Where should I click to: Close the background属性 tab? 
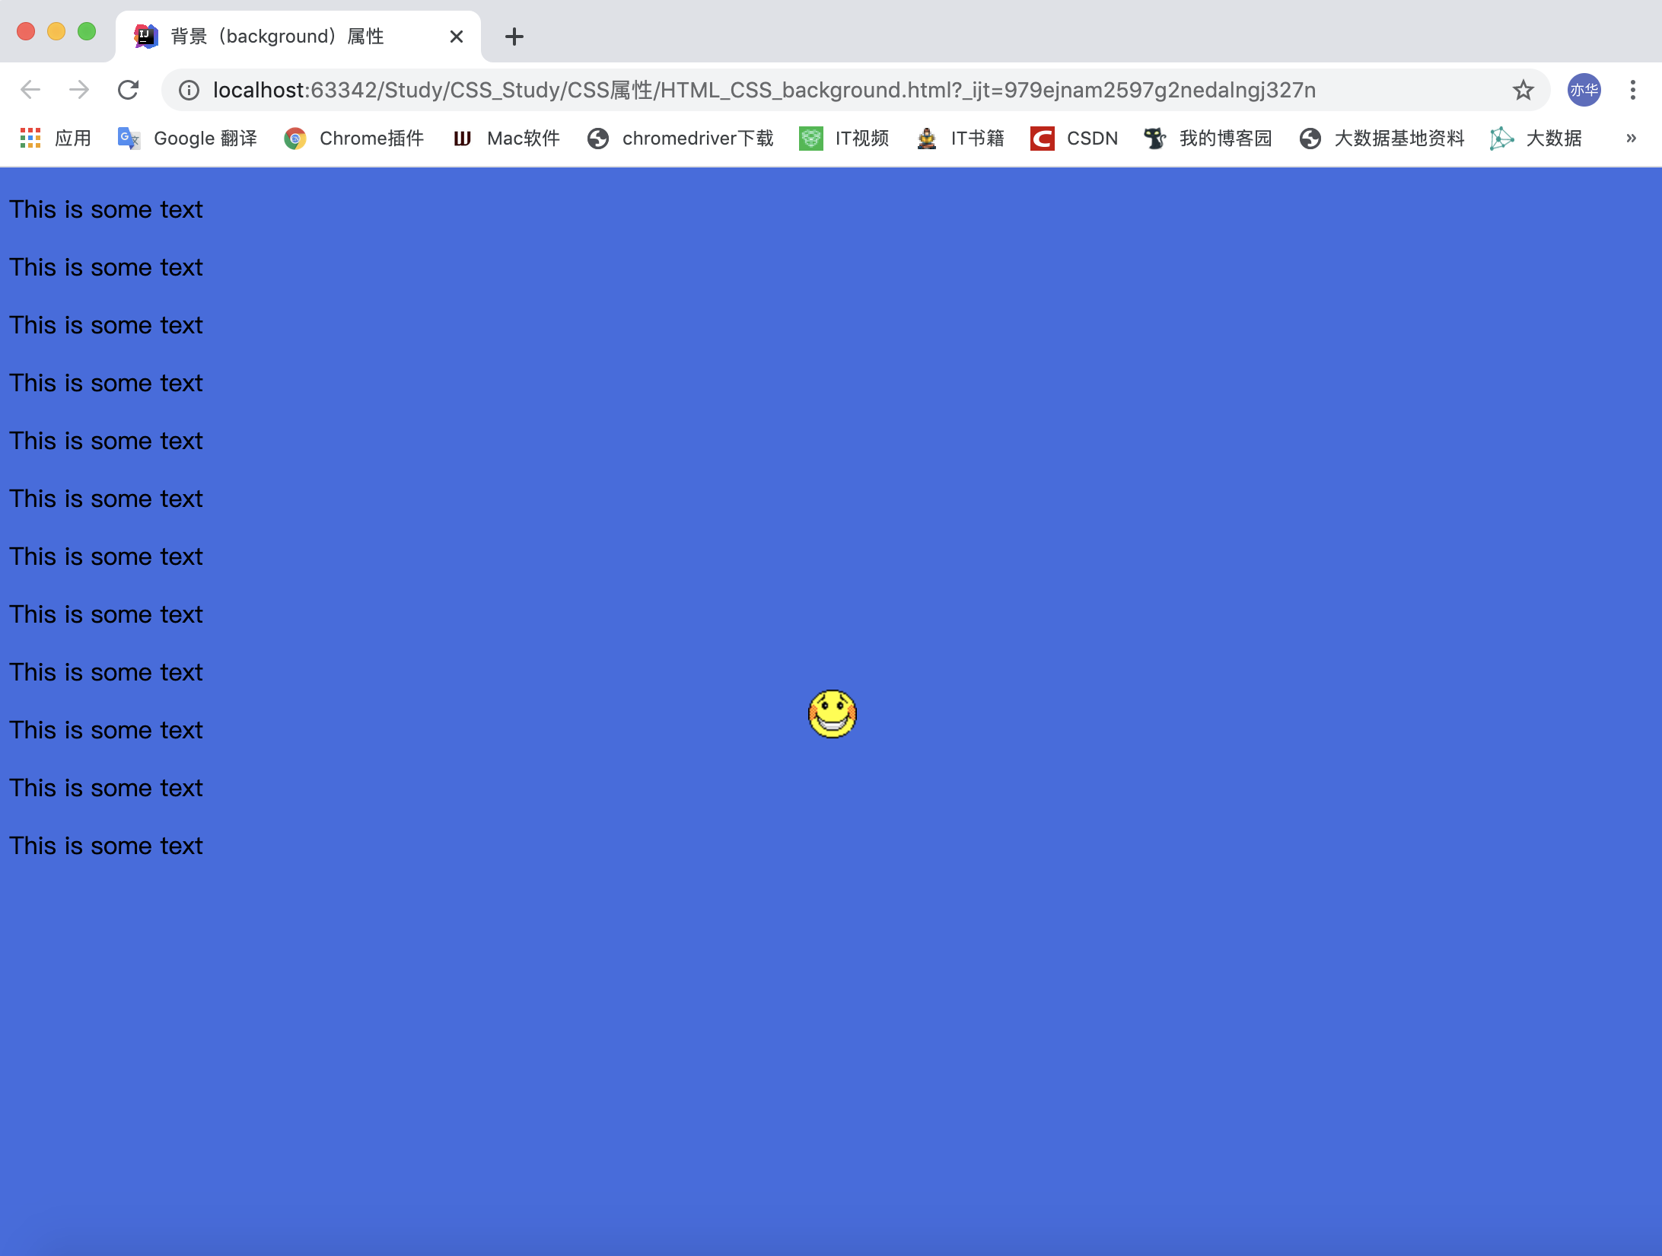457,37
